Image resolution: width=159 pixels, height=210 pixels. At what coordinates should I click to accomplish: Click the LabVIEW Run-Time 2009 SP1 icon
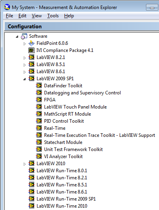tap(31, 199)
